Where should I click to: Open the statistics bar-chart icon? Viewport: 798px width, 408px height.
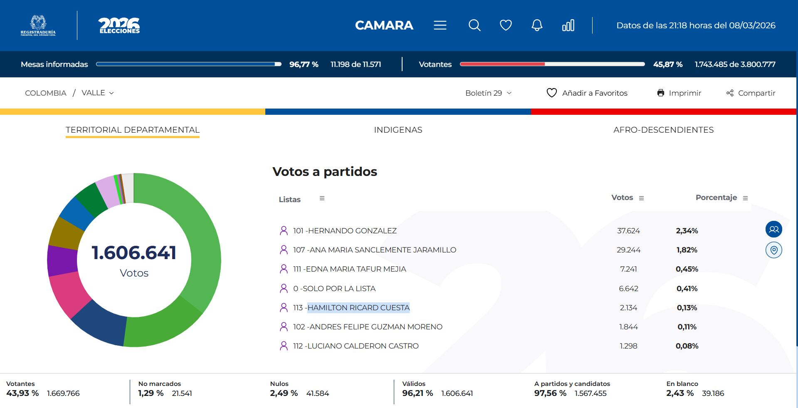pos(568,25)
